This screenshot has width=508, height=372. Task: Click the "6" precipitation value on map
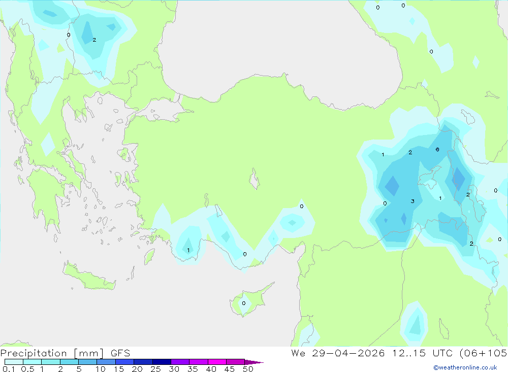pos(437,149)
